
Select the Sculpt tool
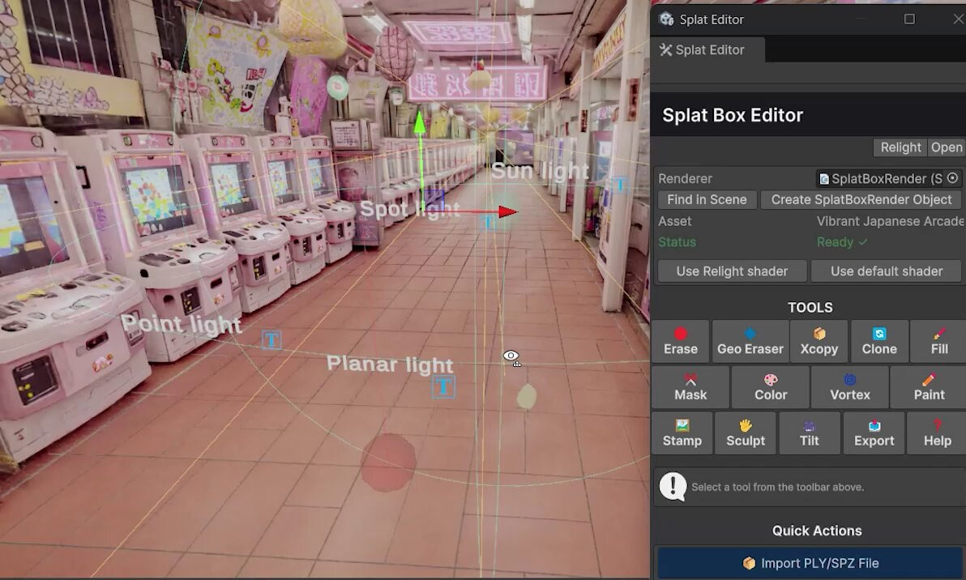click(746, 433)
